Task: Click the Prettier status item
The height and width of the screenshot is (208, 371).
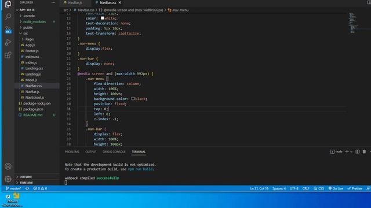Action: coord(355,188)
